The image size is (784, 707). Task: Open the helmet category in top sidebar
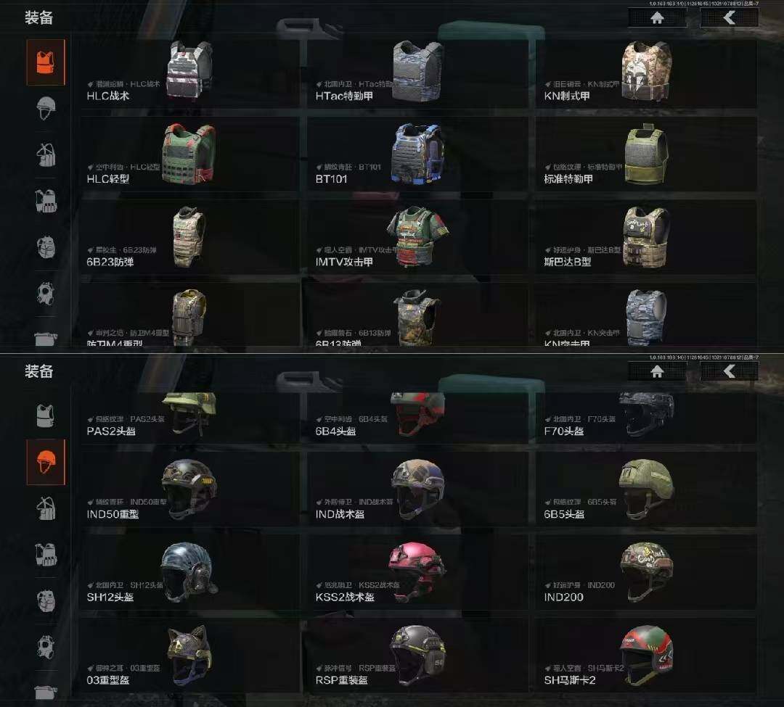46,108
